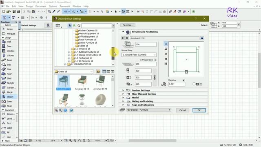This screenshot has height=147, width=261.
Task: Open the Chairs 18 folder dropdown
Action: pos(73,71)
